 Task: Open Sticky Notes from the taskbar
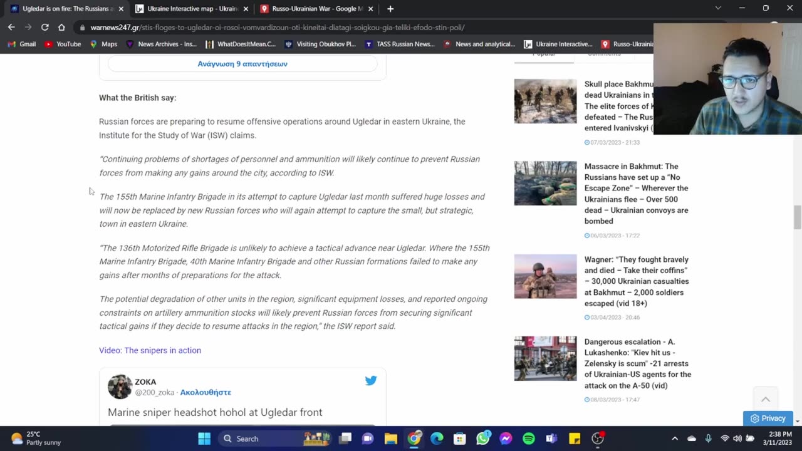tap(575, 438)
